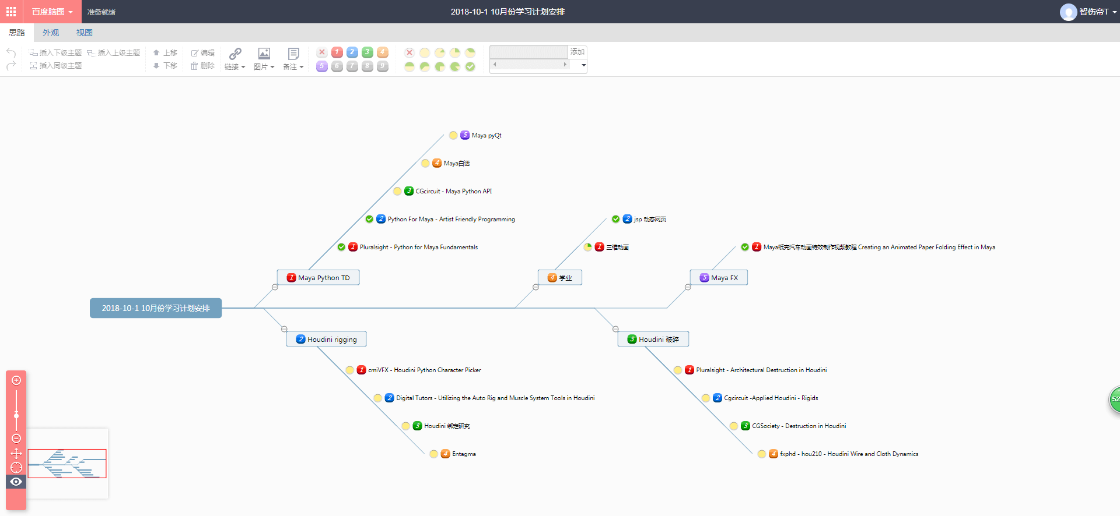Click 插入下级主题 button
1120x516 pixels.
click(x=55, y=52)
